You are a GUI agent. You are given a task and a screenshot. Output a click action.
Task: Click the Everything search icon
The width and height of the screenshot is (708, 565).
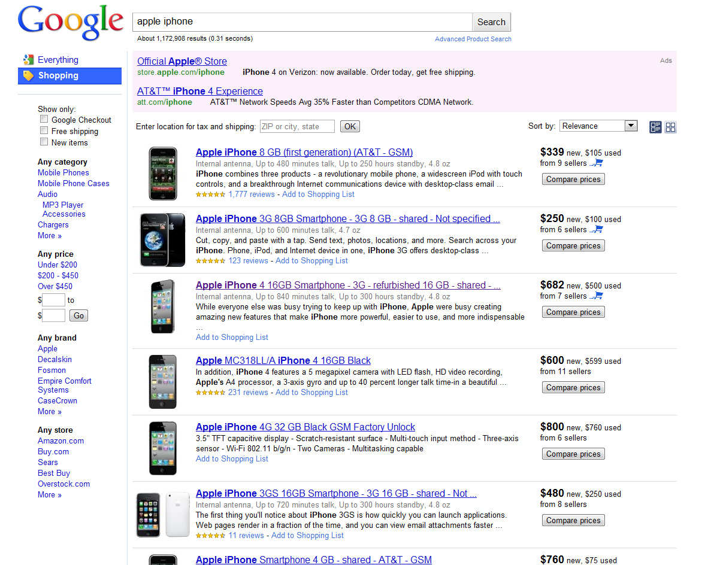coord(28,60)
